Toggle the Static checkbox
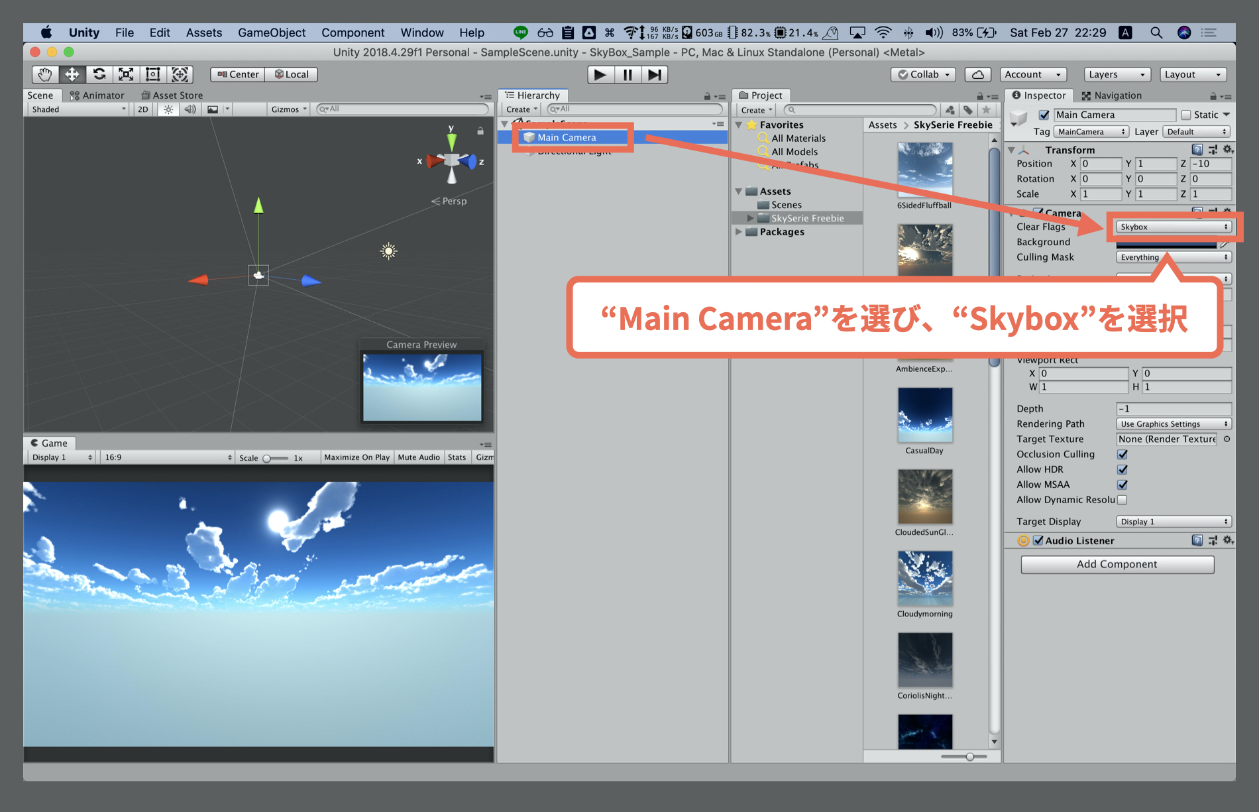The height and width of the screenshot is (812, 1259). point(1186,115)
